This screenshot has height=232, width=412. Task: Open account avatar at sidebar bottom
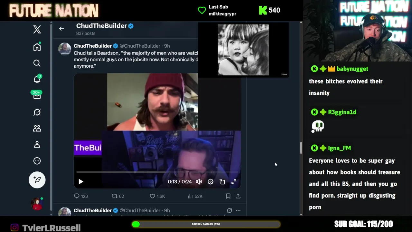(x=37, y=204)
